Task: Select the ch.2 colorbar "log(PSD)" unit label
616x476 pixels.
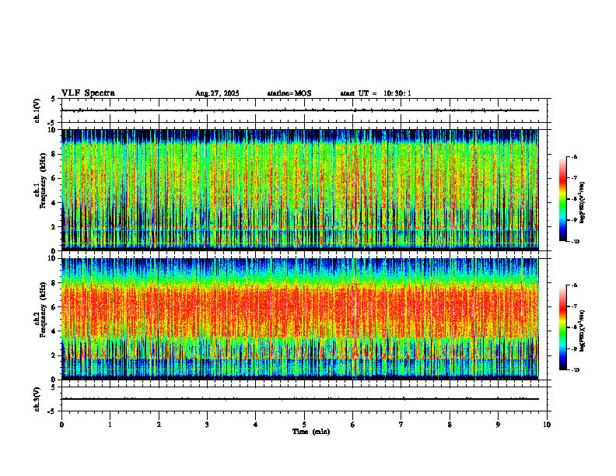Action: [x=582, y=330]
